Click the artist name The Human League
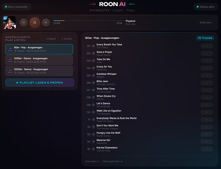Image resolution: width=221 pixels, height=169 pixels. coord(107,128)
